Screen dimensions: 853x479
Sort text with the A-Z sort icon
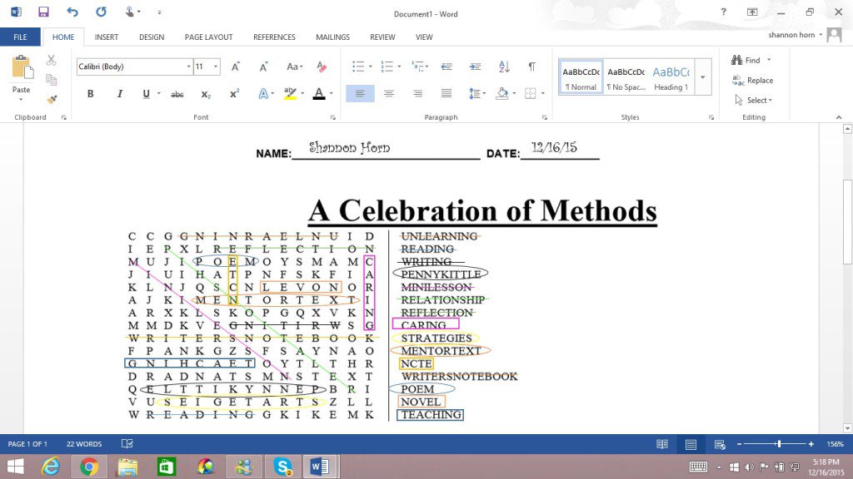pos(504,67)
